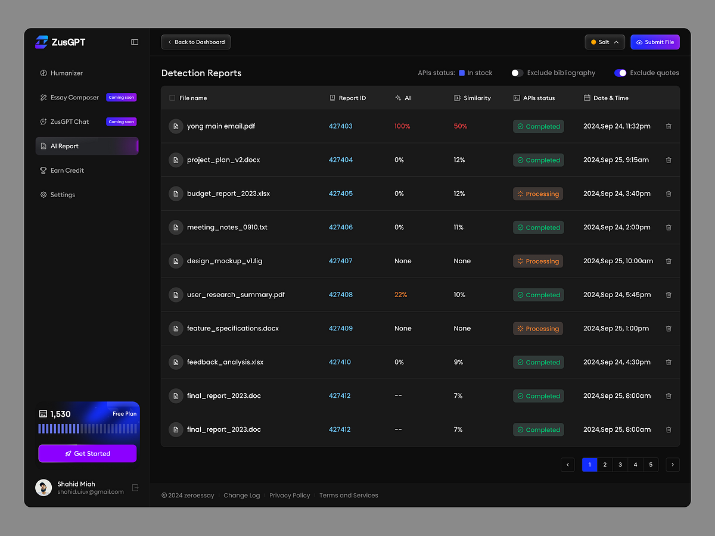Delete the budget_report_2023.xlsx report
Screen dimensions: 715x536
[x=669, y=194]
